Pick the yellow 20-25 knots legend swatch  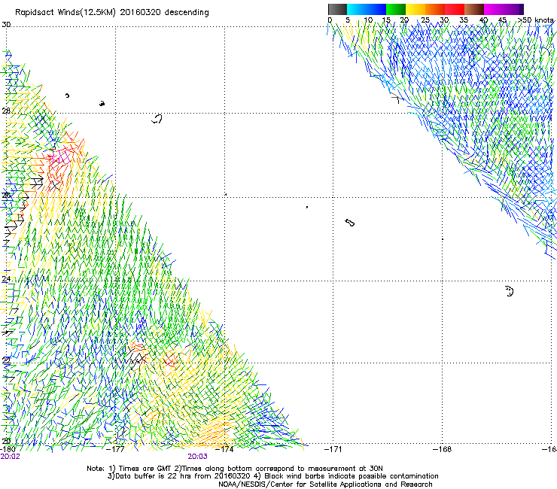[415, 9]
